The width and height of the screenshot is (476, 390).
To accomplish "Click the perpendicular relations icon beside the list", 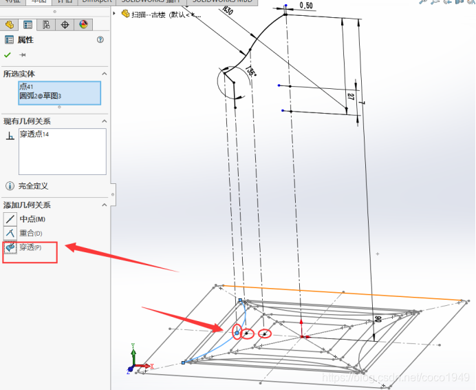I will [10, 135].
